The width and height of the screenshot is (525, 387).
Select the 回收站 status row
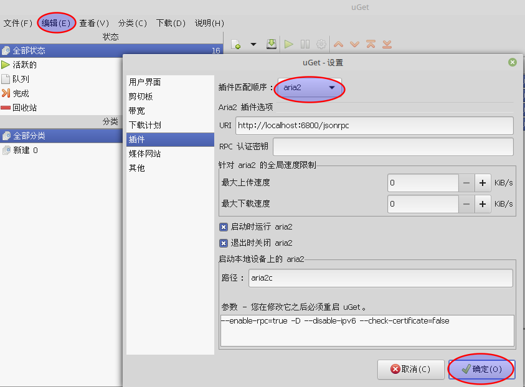click(x=61, y=108)
